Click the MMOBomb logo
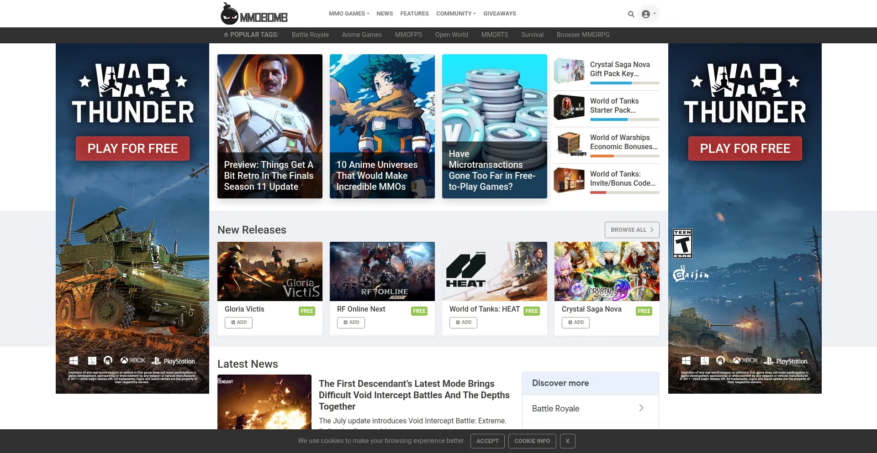Screen dimensions: 877x453 coord(254,14)
